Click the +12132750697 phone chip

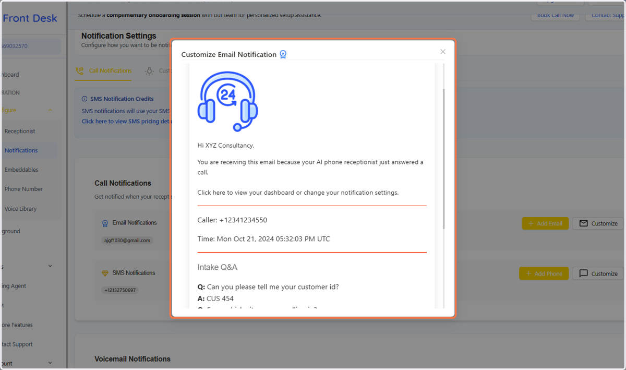[119, 290]
